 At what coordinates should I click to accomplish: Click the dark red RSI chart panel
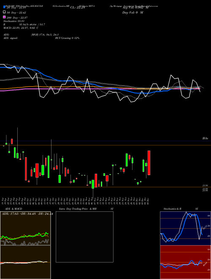(185, 262)
